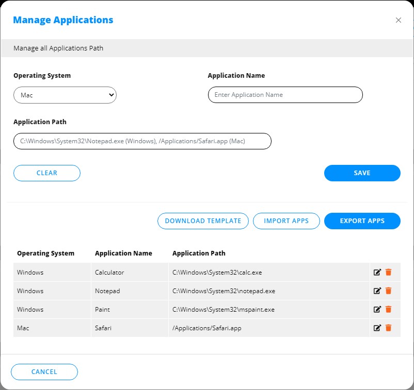Click the SAVE button
The width and height of the screenshot is (414, 390).
pyautogui.click(x=362, y=173)
